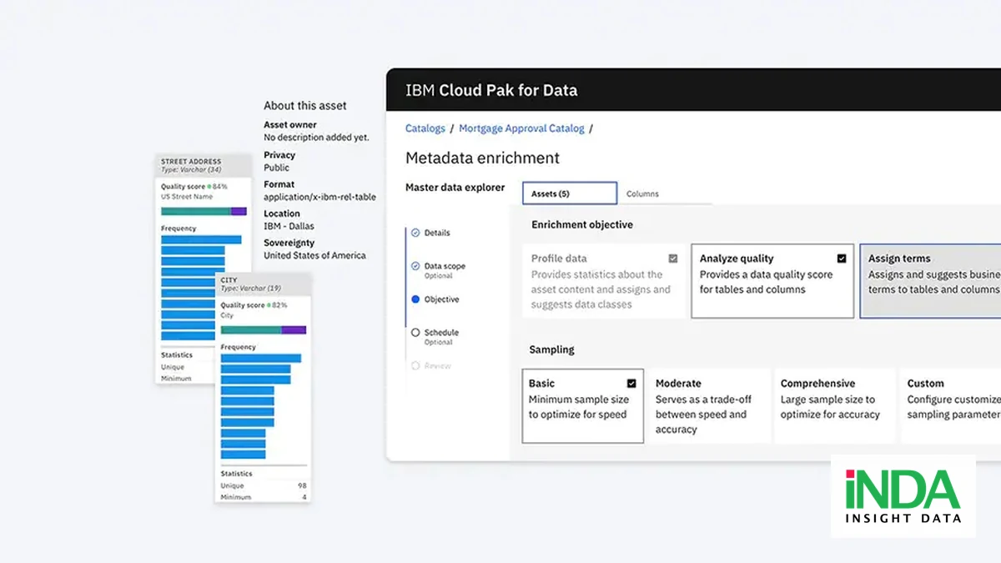1001x563 pixels.
Task: Click the Details step checkmark icon
Action: tap(415, 233)
